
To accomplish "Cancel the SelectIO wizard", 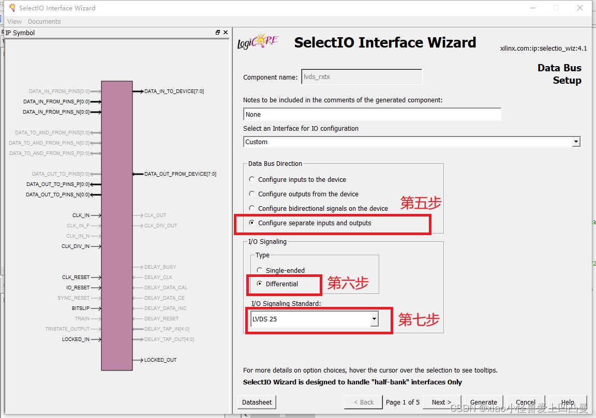I will (x=526, y=402).
